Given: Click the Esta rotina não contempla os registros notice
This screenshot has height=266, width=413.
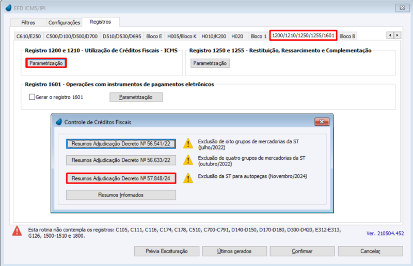Looking at the screenshot, I should pyautogui.click(x=184, y=233).
